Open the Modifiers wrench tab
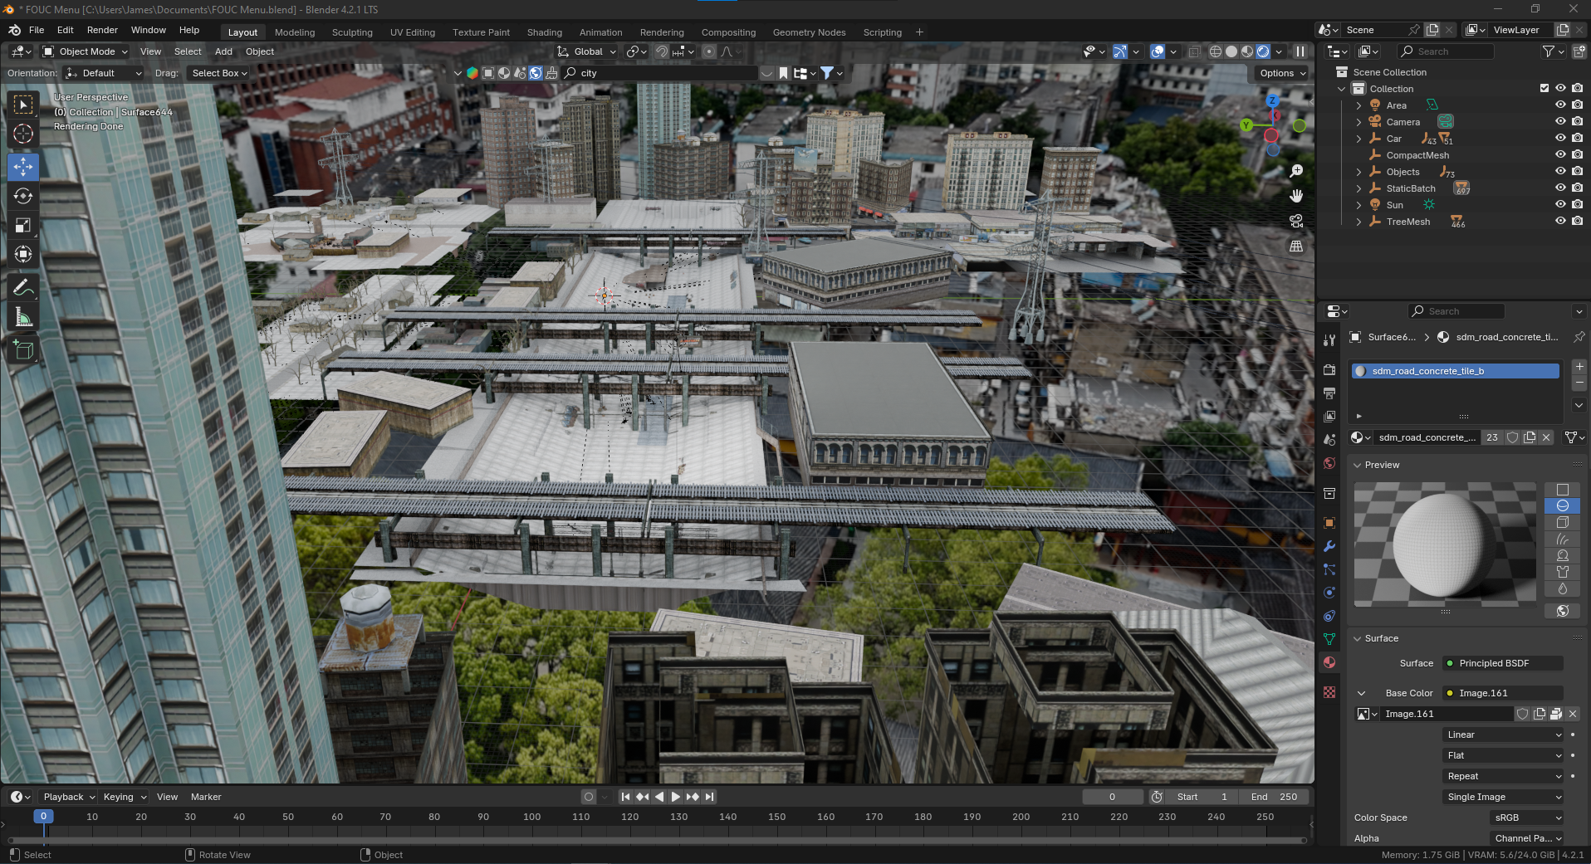This screenshot has width=1591, height=864. 1329,546
